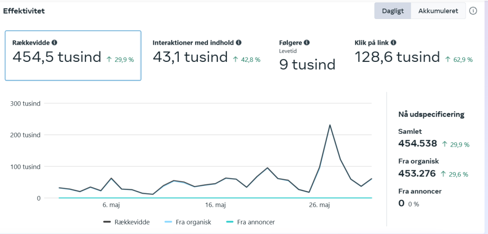The height and width of the screenshot is (234, 488).
Task: Click the Fra annoncer 0 % value
Action: coord(414,204)
